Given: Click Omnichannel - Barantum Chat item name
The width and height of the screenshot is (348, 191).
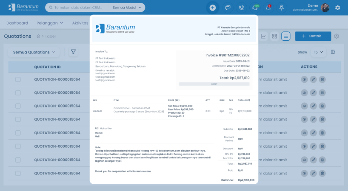Looking at the screenshot, I should tap(131, 108).
